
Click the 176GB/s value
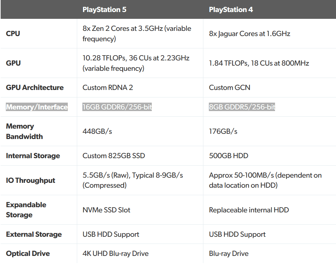223,131
